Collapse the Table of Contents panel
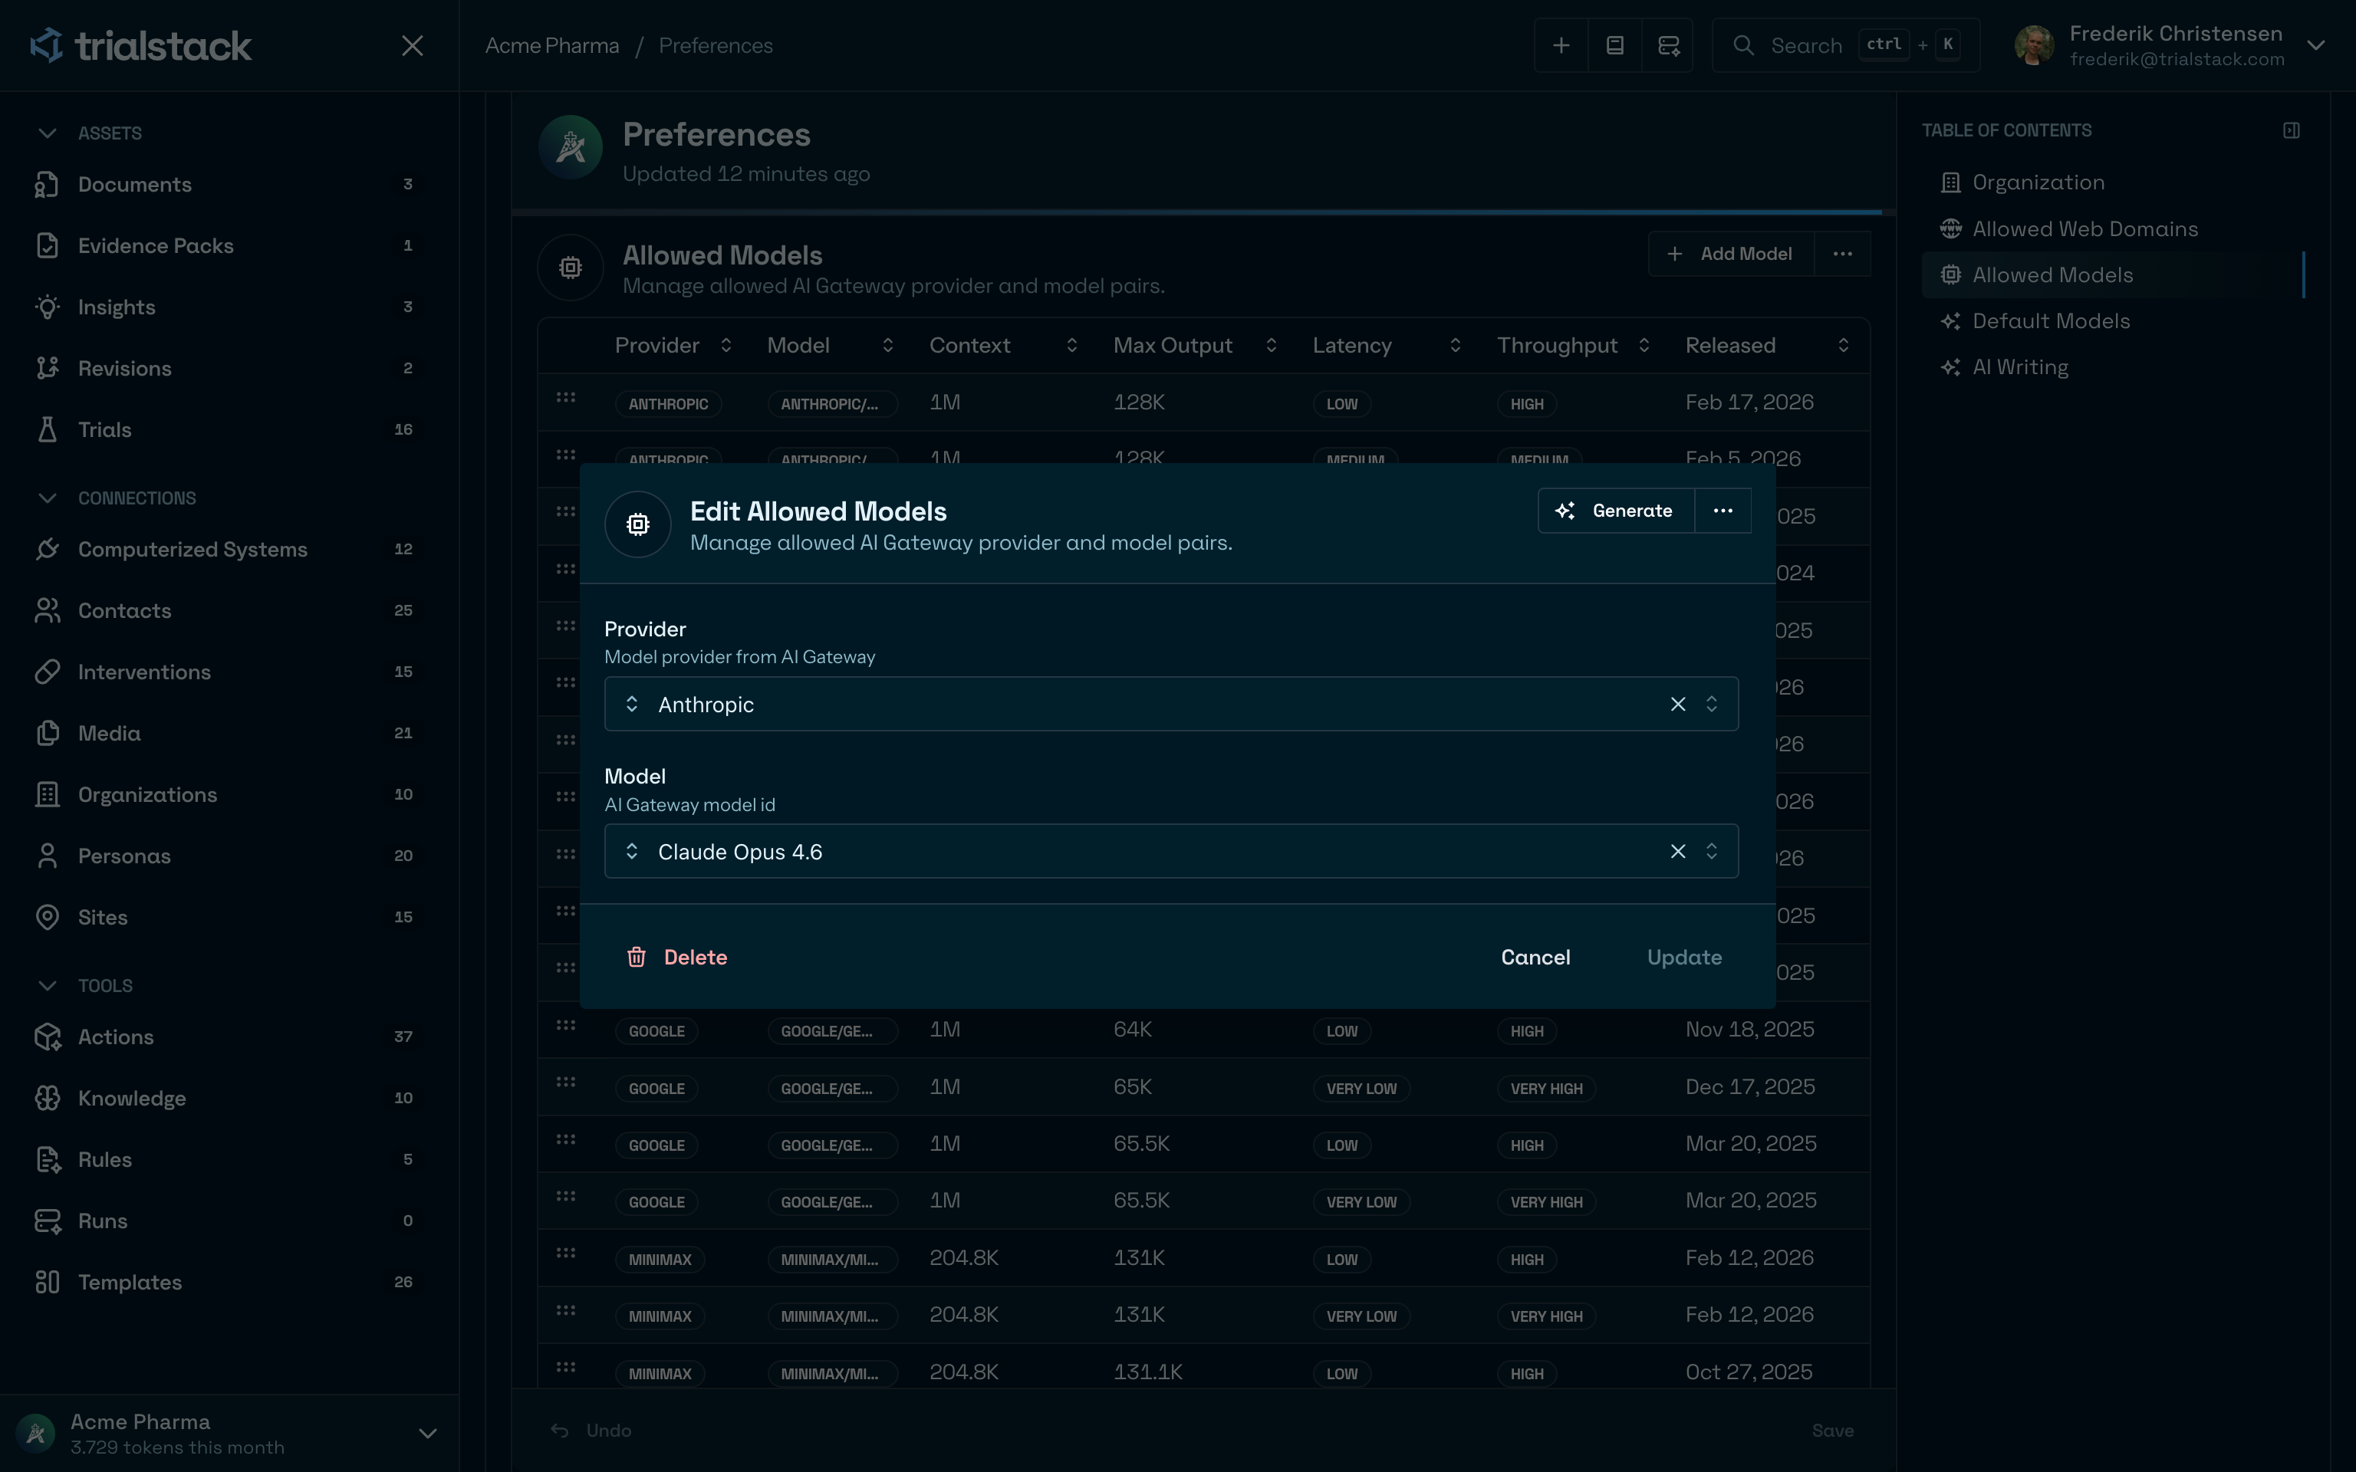 2291,130
